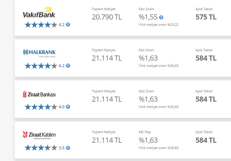Click Ziraat Katılım's Kâr Payı %1,63 rate
231x161 pixels.
point(148,140)
